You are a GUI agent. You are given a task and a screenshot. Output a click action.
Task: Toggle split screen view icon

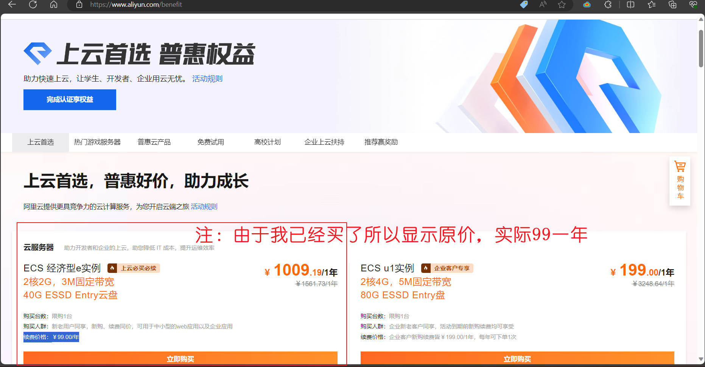630,5
